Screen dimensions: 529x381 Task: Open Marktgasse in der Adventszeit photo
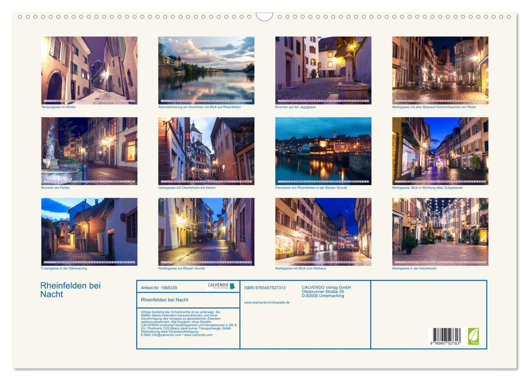[x=440, y=231]
